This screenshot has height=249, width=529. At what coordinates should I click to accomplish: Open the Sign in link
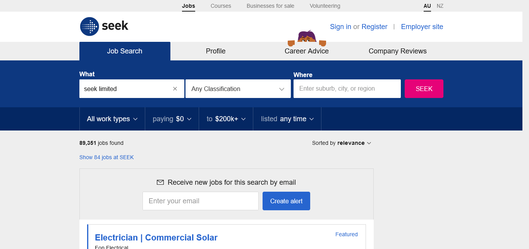(340, 27)
